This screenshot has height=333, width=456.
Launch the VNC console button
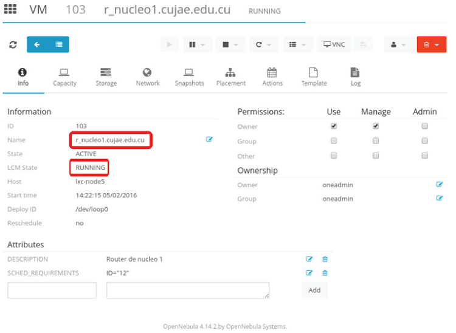(334, 45)
